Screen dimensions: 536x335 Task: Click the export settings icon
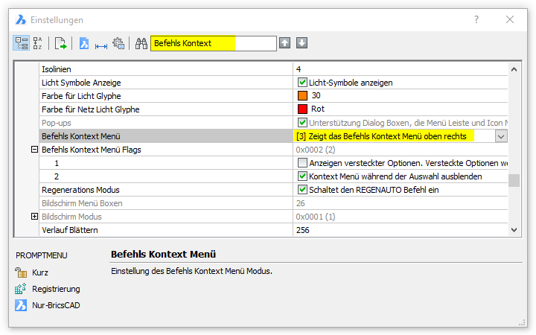(x=61, y=43)
